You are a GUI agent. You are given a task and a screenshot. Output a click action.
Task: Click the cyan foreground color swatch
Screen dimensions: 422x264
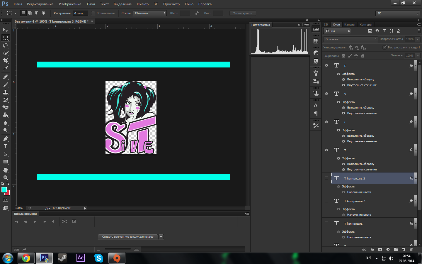pos(4,189)
